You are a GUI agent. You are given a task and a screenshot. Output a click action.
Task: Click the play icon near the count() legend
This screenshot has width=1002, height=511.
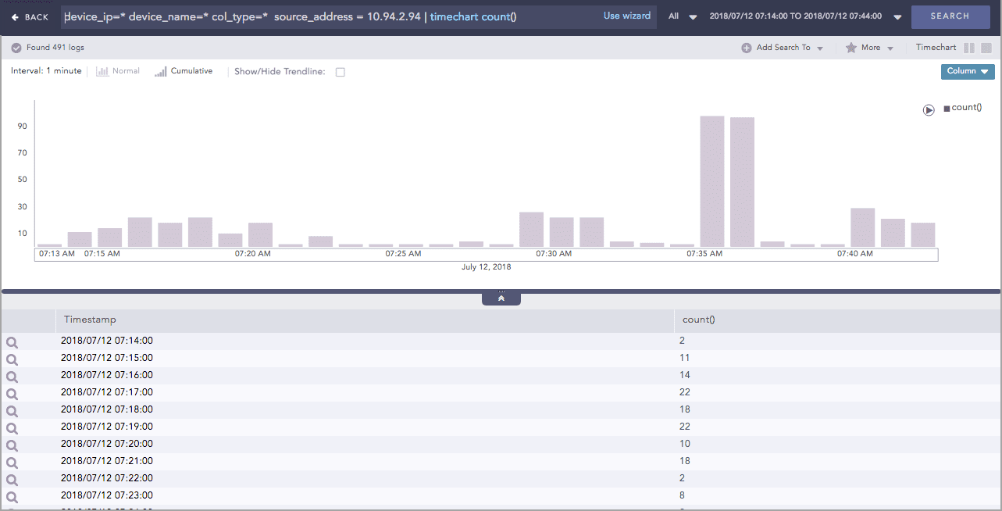[x=929, y=110]
